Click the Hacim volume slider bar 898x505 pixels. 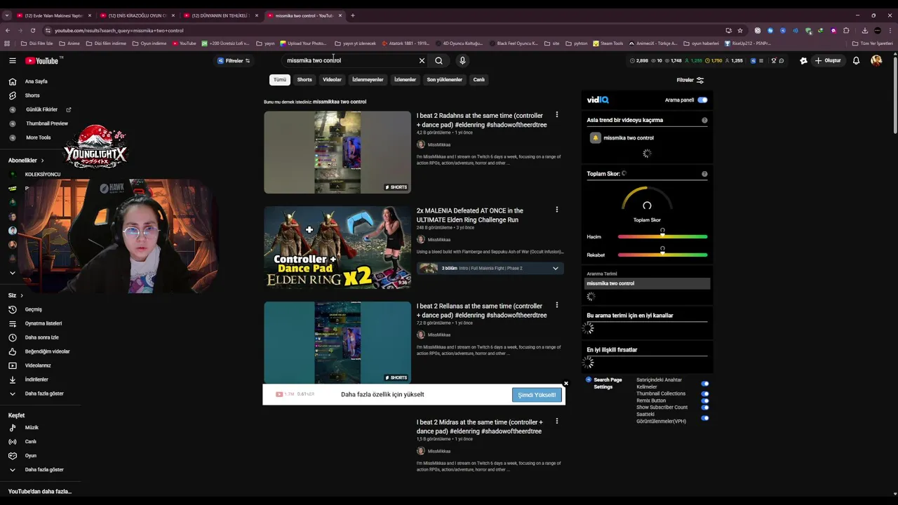tap(662, 237)
